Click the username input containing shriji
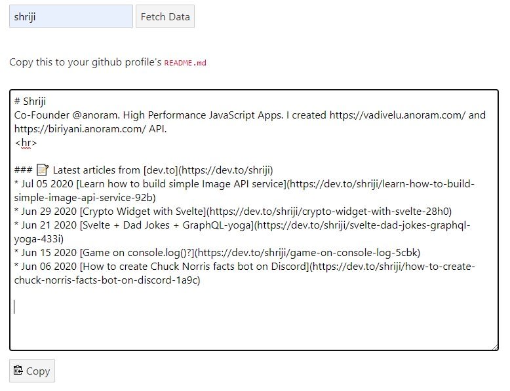This screenshot has width=510, height=391. pyautogui.click(x=71, y=16)
